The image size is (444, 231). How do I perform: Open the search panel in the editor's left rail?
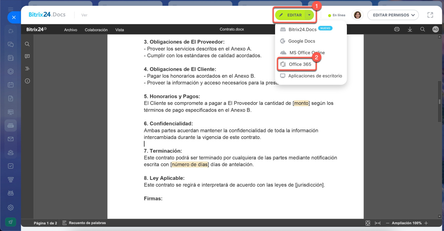[27, 44]
